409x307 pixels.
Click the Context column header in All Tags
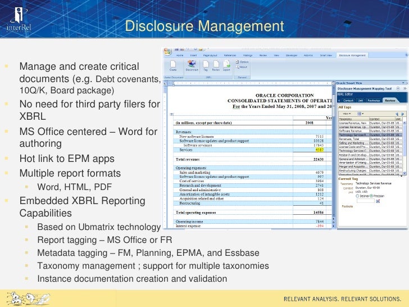(382, 119)
